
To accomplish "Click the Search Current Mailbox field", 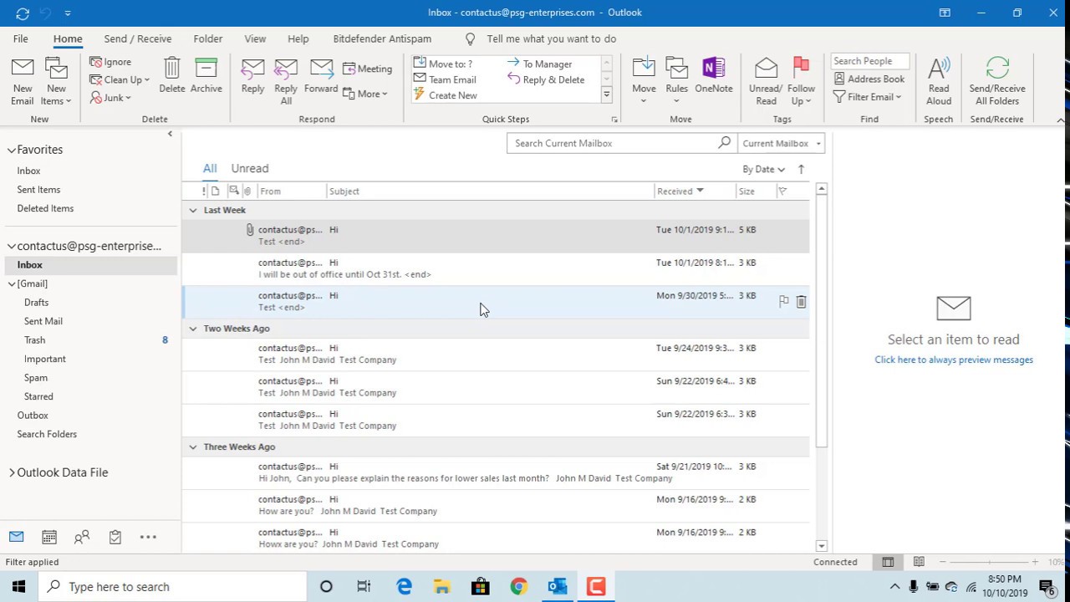I will tap(614, 143).
